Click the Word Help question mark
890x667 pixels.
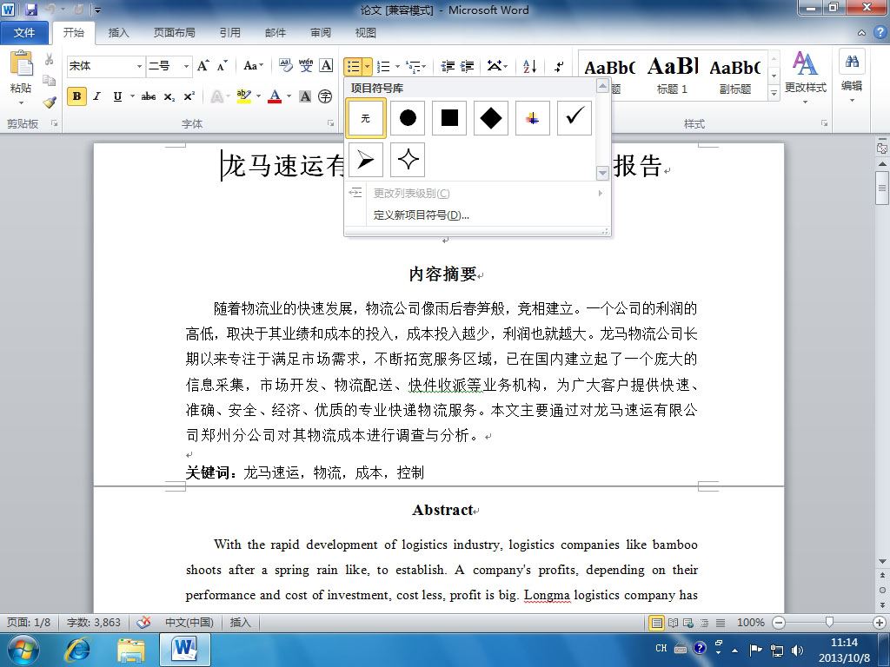pos(880,32)
